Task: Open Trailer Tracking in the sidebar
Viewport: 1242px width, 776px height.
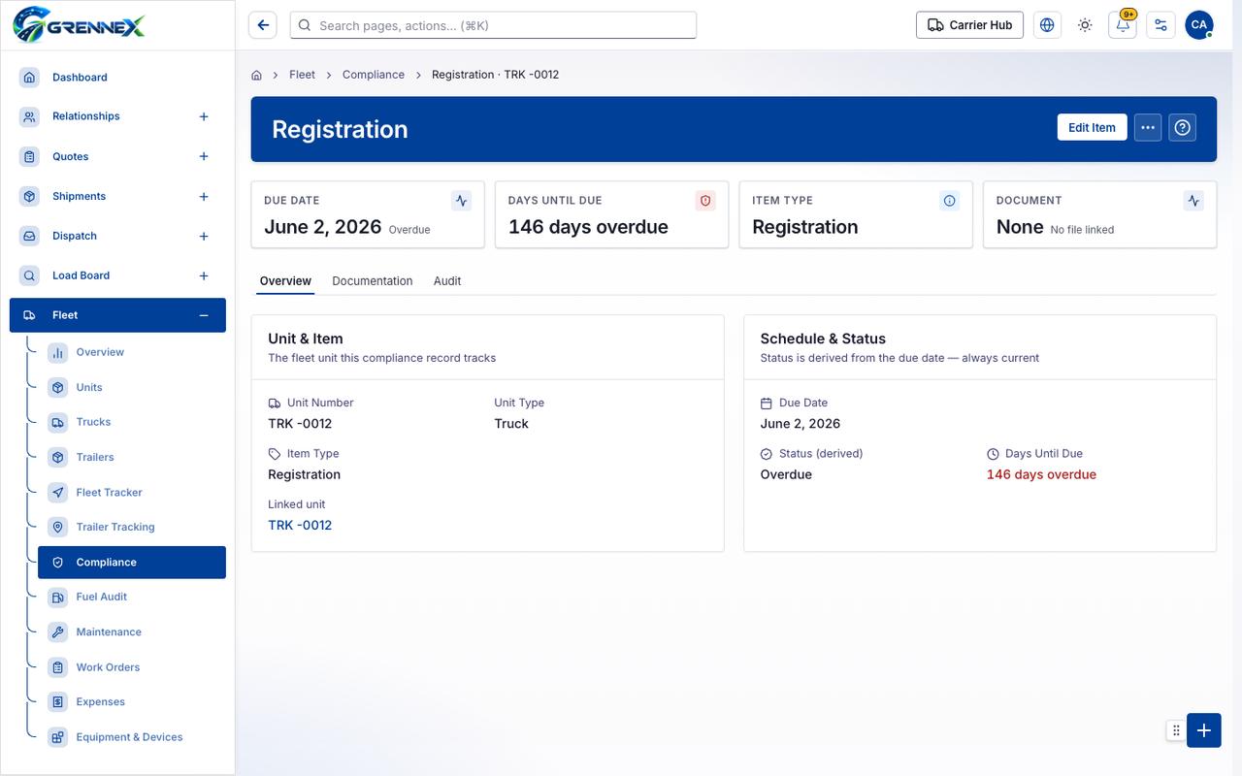Action: coord(132,528)
